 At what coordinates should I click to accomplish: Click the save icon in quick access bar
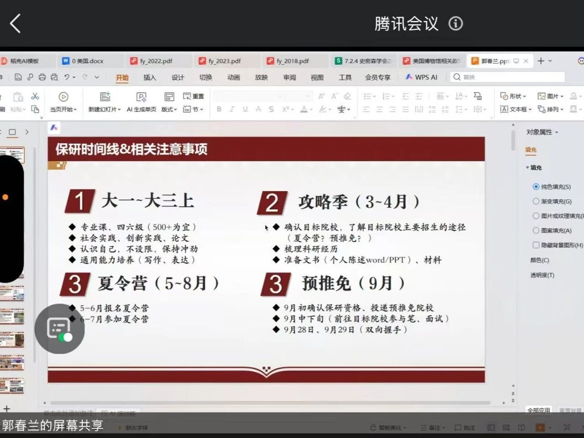(18, 77)
